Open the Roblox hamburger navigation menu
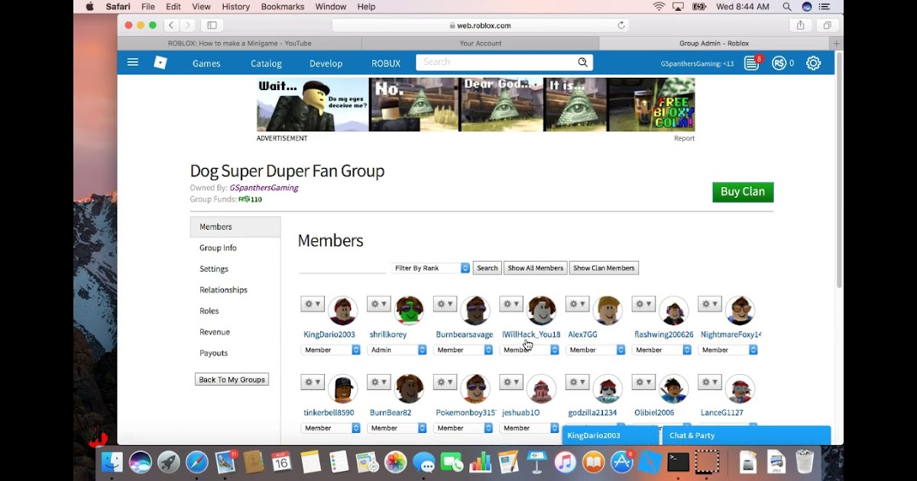The image size is (917, 481). pos(133,63)
